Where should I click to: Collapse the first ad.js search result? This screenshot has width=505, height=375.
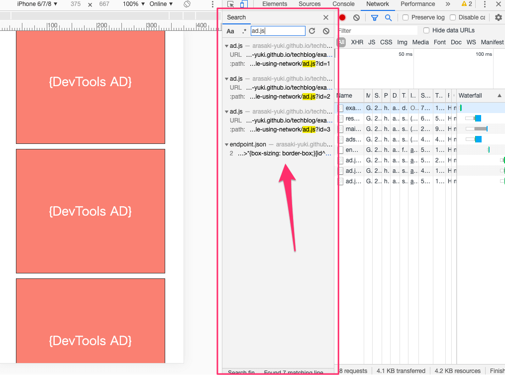(x=226, y=46)
